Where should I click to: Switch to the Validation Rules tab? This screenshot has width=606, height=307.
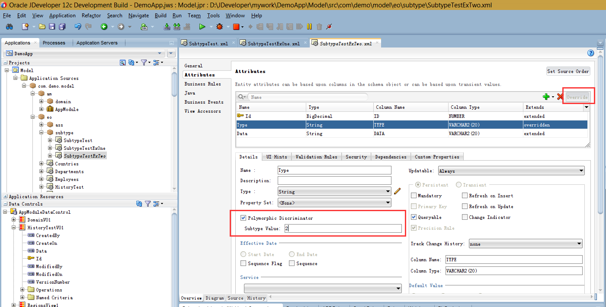[x=316, y=157]
